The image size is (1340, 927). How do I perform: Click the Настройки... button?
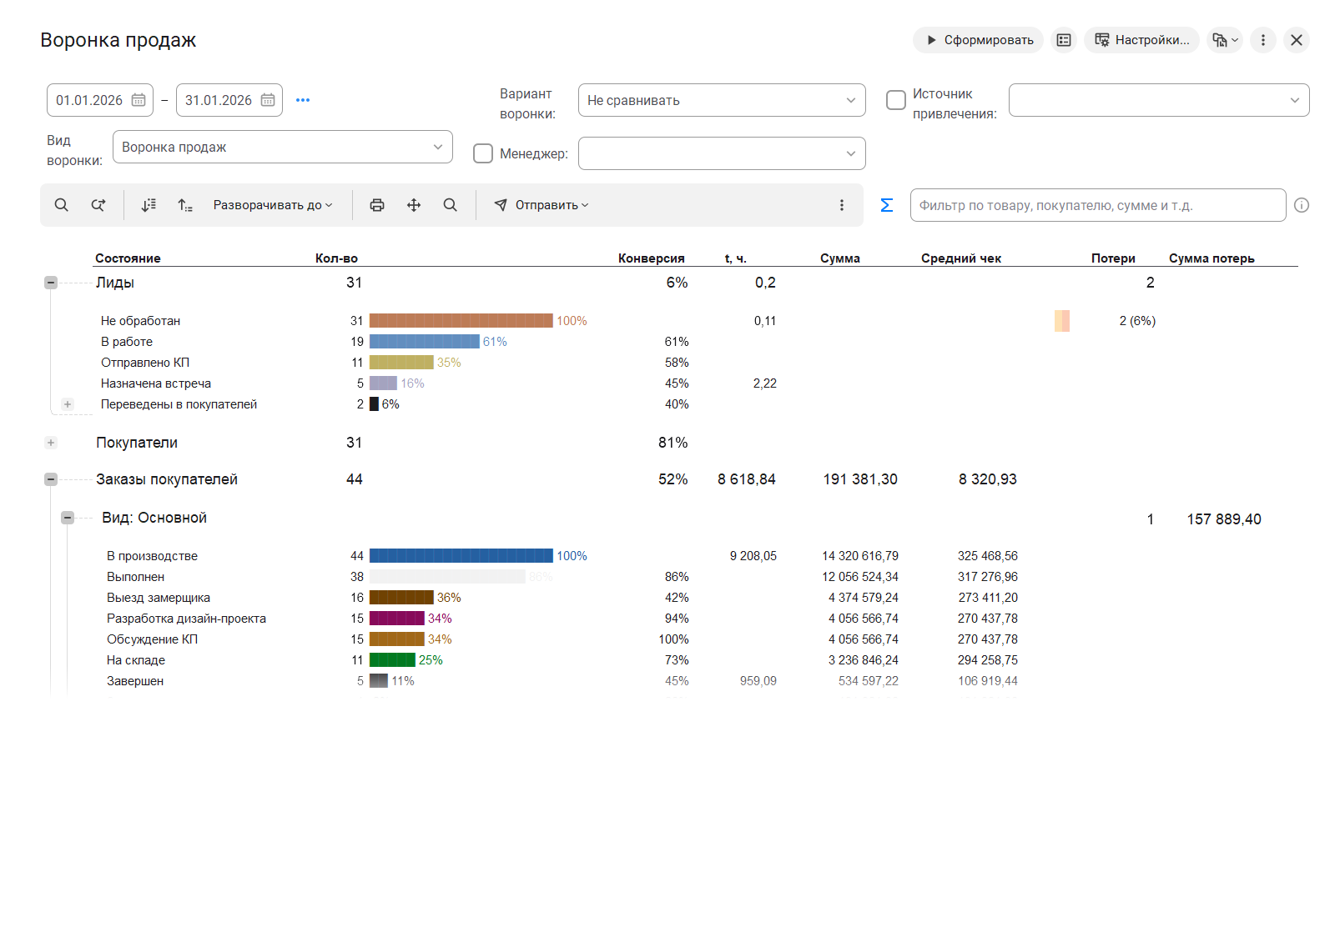pyautogui.click(x=1142, y=40)
